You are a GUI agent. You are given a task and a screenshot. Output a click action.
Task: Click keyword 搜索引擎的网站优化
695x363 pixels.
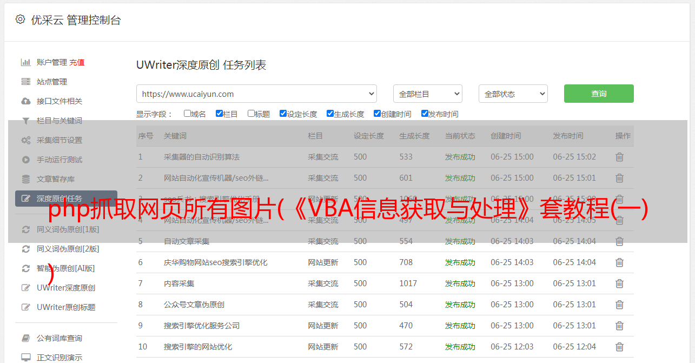point(198,347)
